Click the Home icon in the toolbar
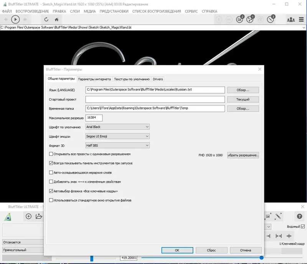Viewport: 307px width, 264px height. pyautogui.click(x=56, y=20)
